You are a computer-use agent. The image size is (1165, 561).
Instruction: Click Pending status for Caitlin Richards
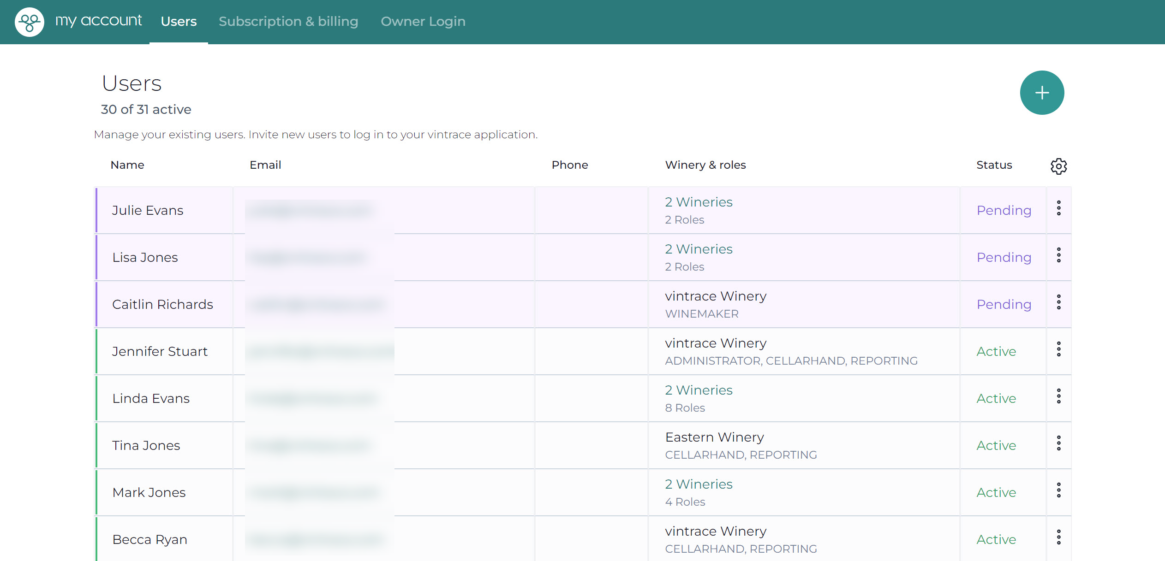click(1004, 305)
